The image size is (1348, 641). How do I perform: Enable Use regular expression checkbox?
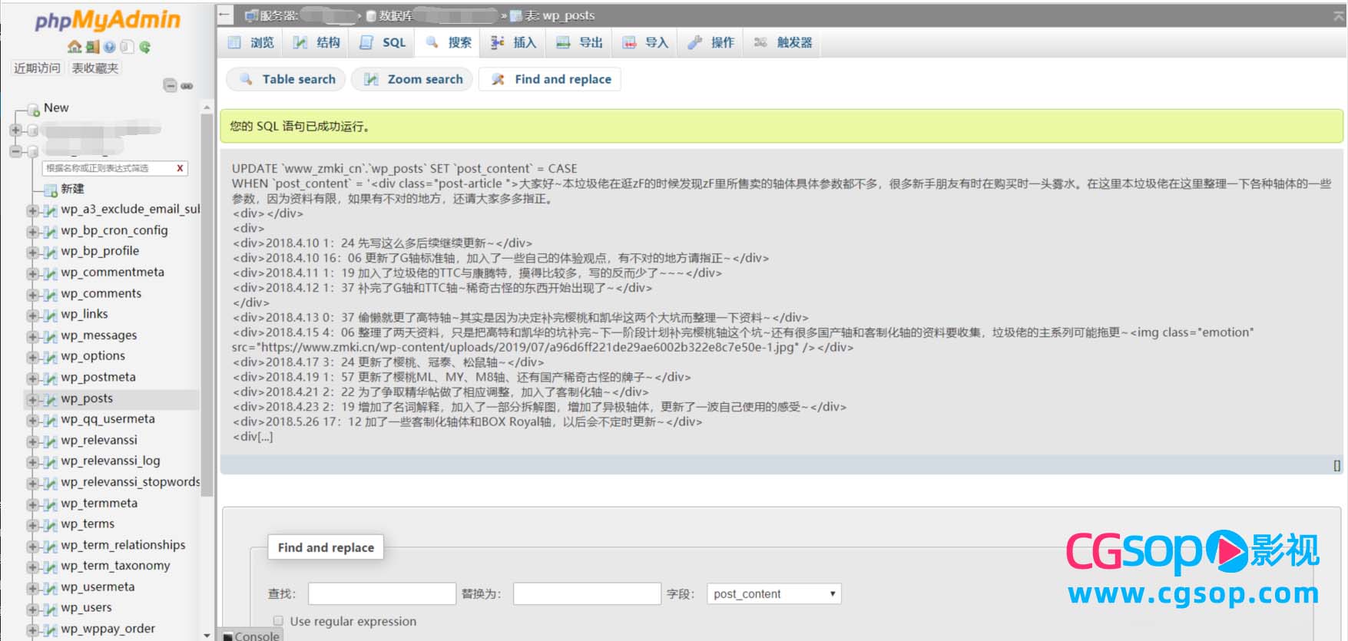point(278,621)
